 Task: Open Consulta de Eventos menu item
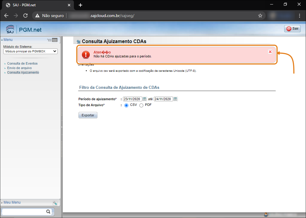[22, 63]
